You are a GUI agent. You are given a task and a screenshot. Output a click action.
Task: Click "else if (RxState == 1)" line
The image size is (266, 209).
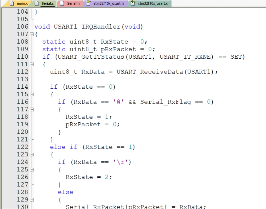[92, 147]
